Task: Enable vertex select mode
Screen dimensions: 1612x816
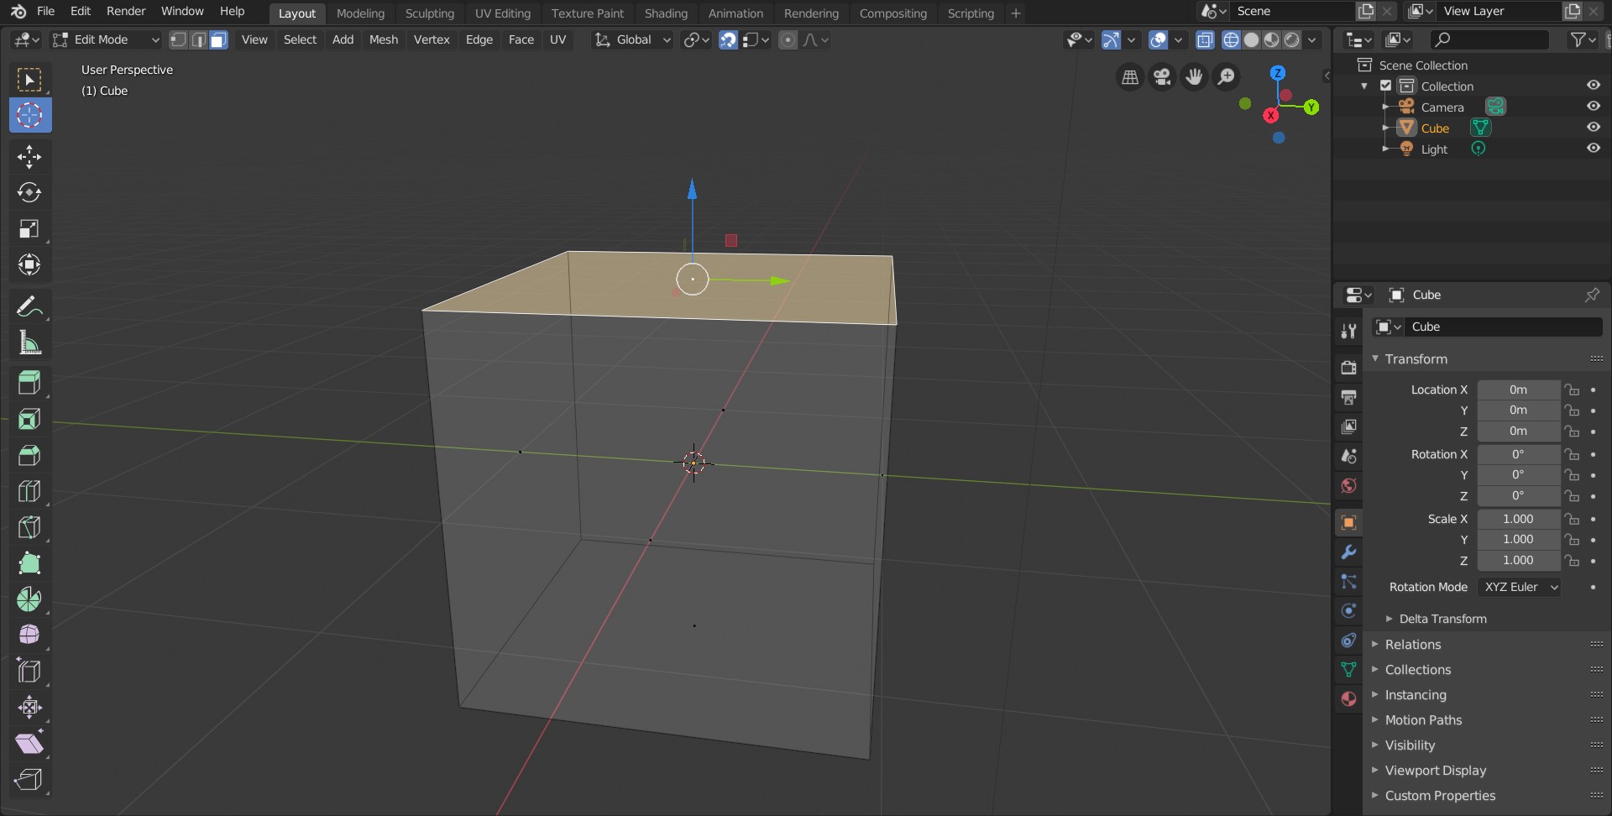Action: [x=178, y=39]
